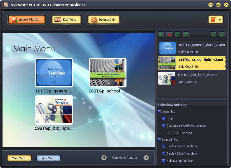Uncheck Display Slide Thumbnail
This screenshot has width=231, height=168.
163,146
